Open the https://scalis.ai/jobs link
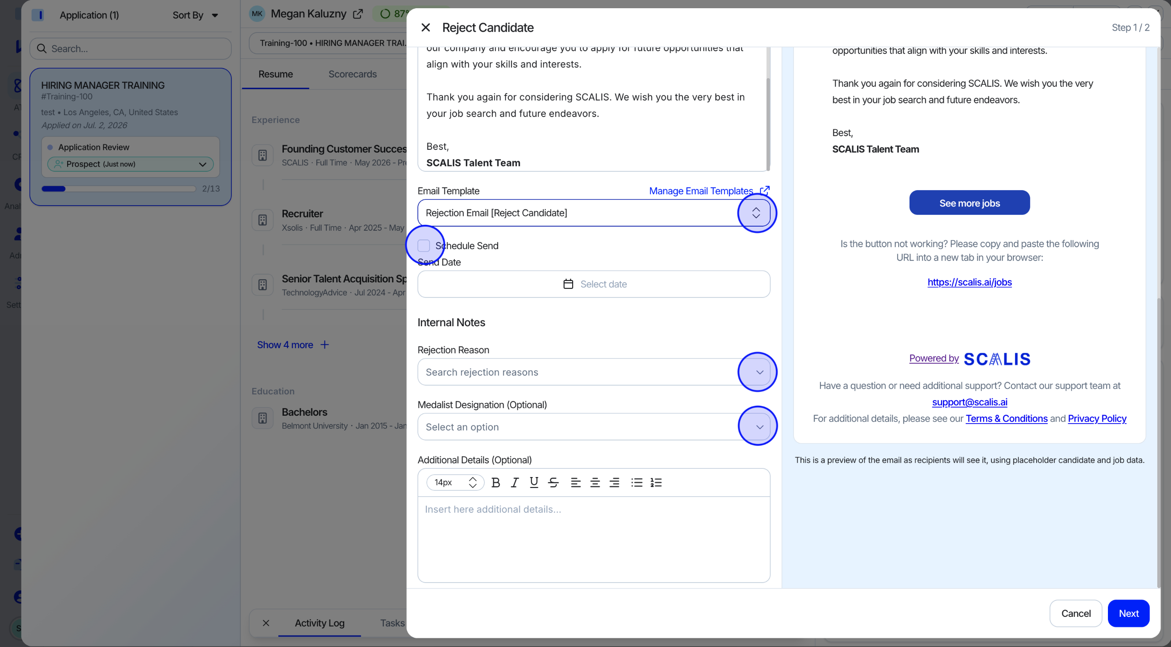The image size is (1171, 647). pyautogui.click(x=969, y=282)
